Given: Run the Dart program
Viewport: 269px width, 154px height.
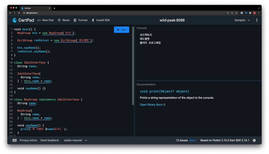Looking at the screenshot, I should [x=121, y=30].
